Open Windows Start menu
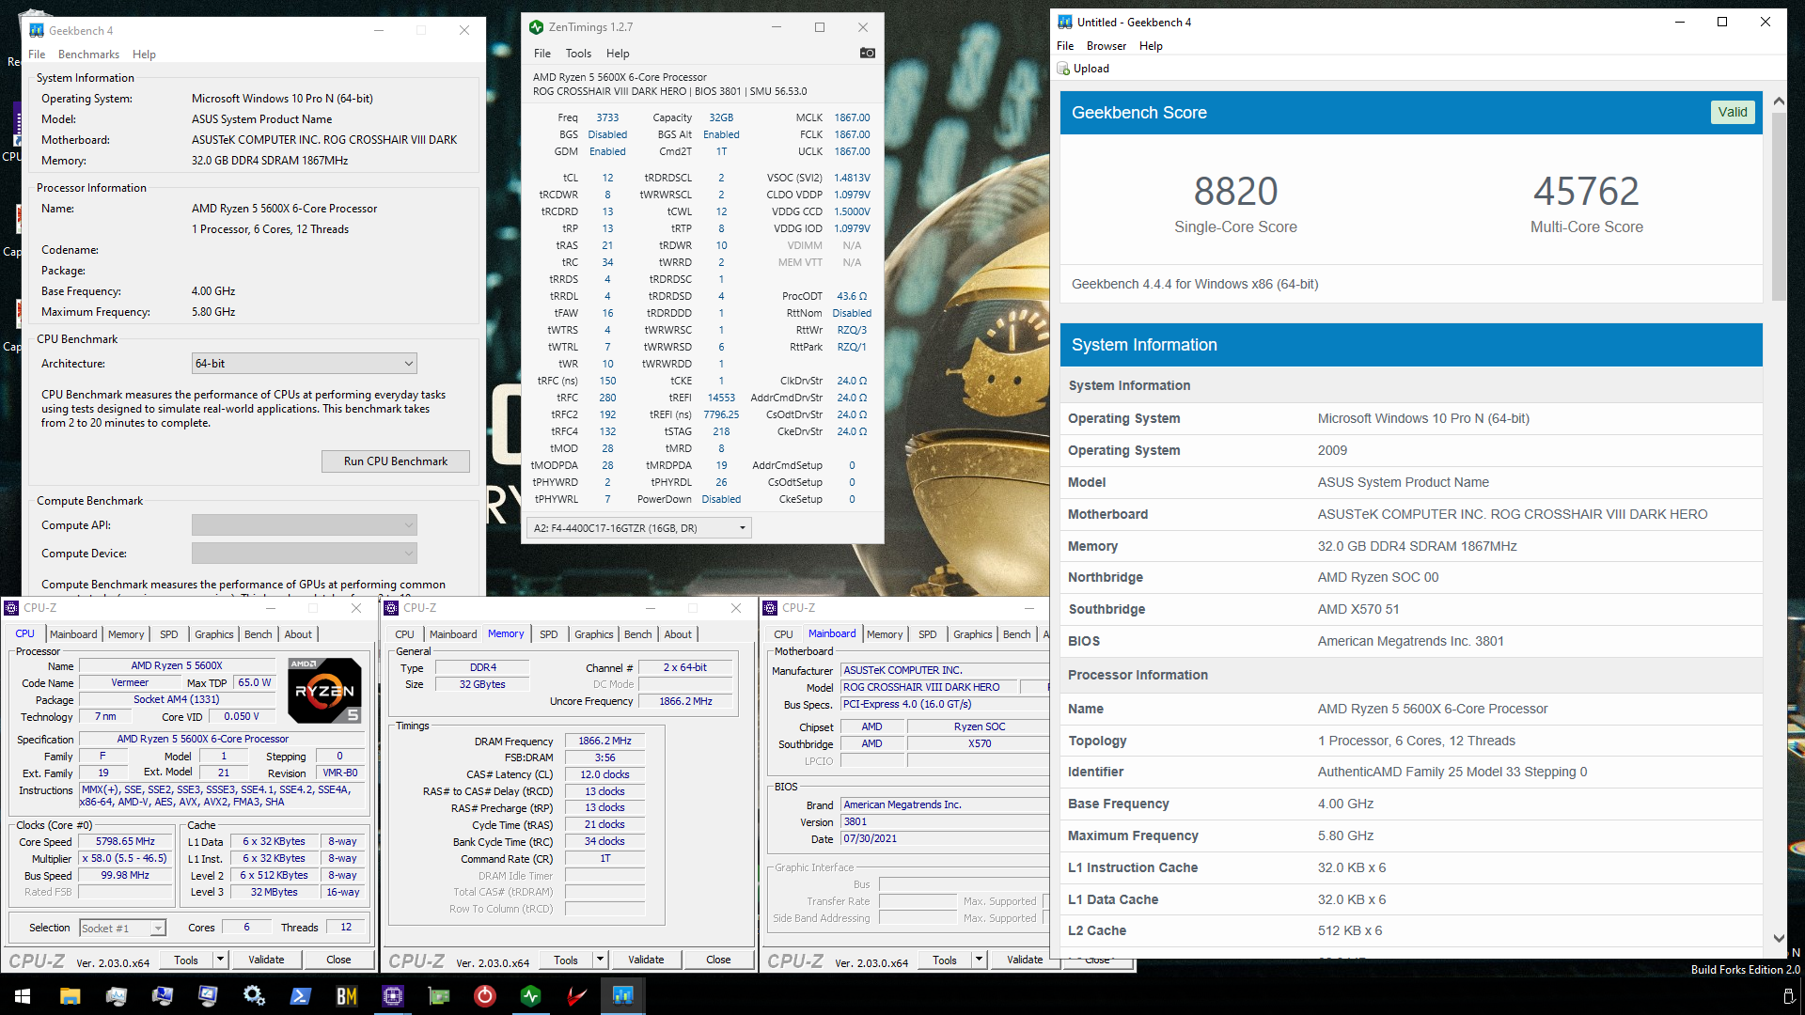1805x1015 pixels. point(23,995)
